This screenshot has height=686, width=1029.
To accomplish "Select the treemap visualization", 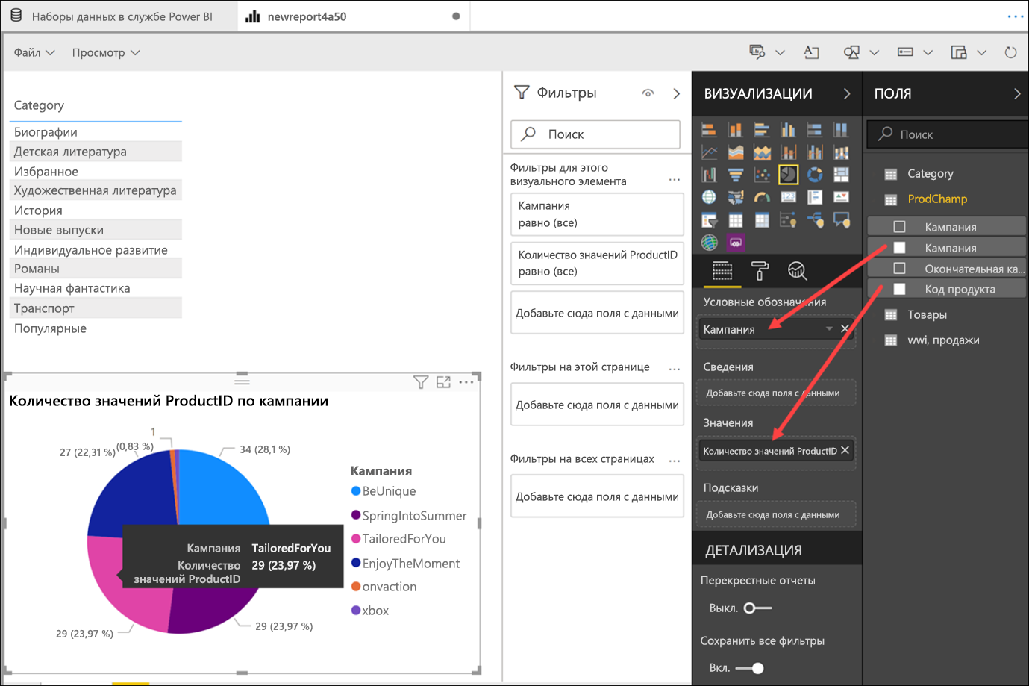I will pos(841,175).
